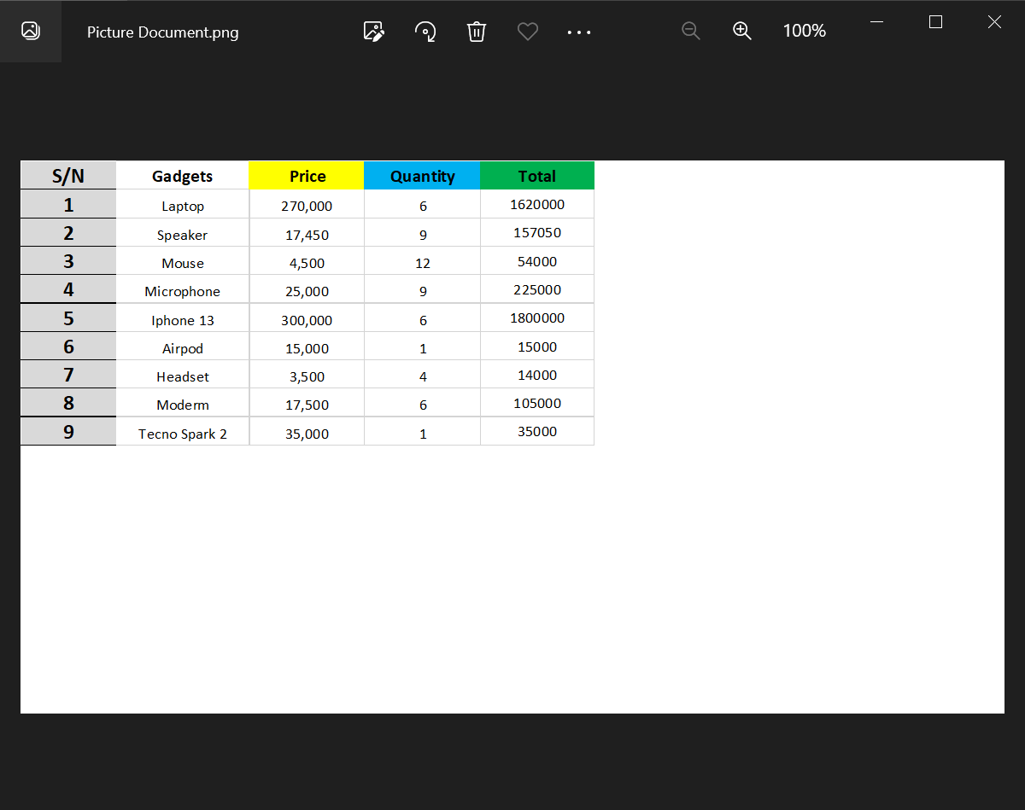Select the blue Quantity header
Image resolution: width=1025 pixels, height=810 pixels.
(422, 176)
